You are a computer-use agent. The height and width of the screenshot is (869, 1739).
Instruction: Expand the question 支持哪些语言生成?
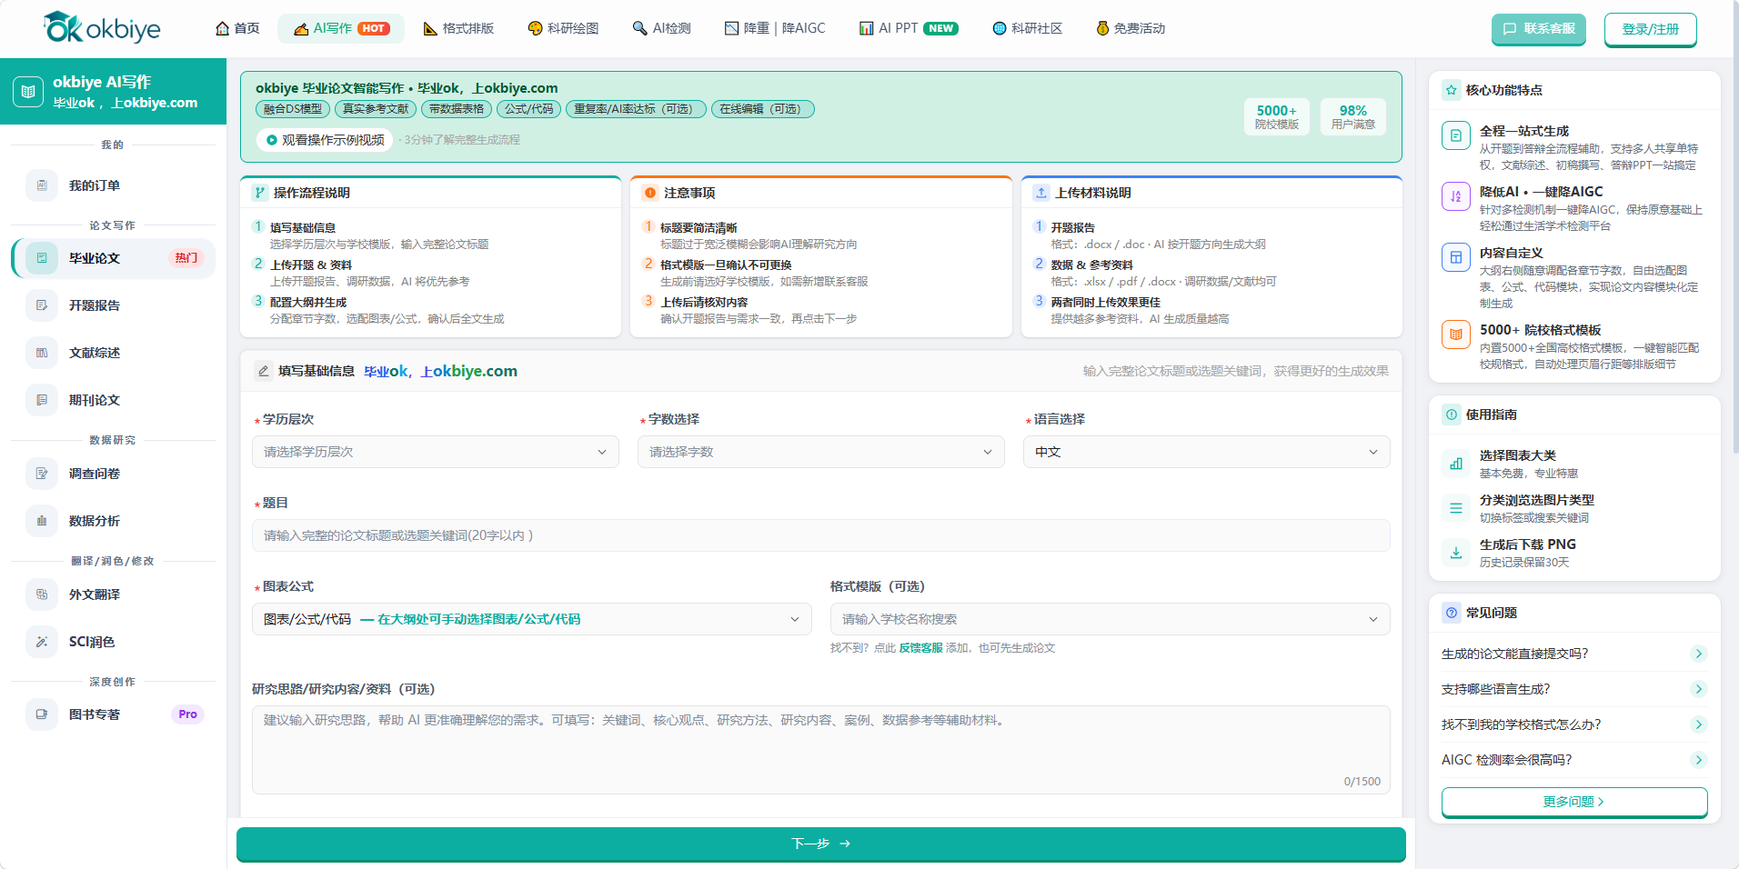1574,689
